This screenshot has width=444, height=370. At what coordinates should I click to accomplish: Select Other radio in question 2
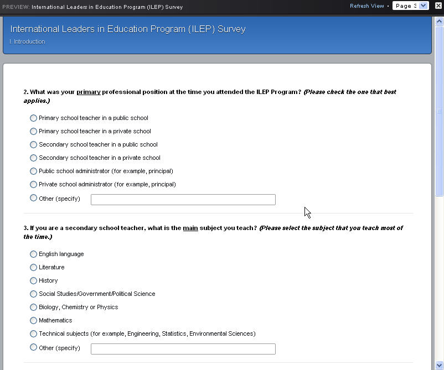coord(34,198)
